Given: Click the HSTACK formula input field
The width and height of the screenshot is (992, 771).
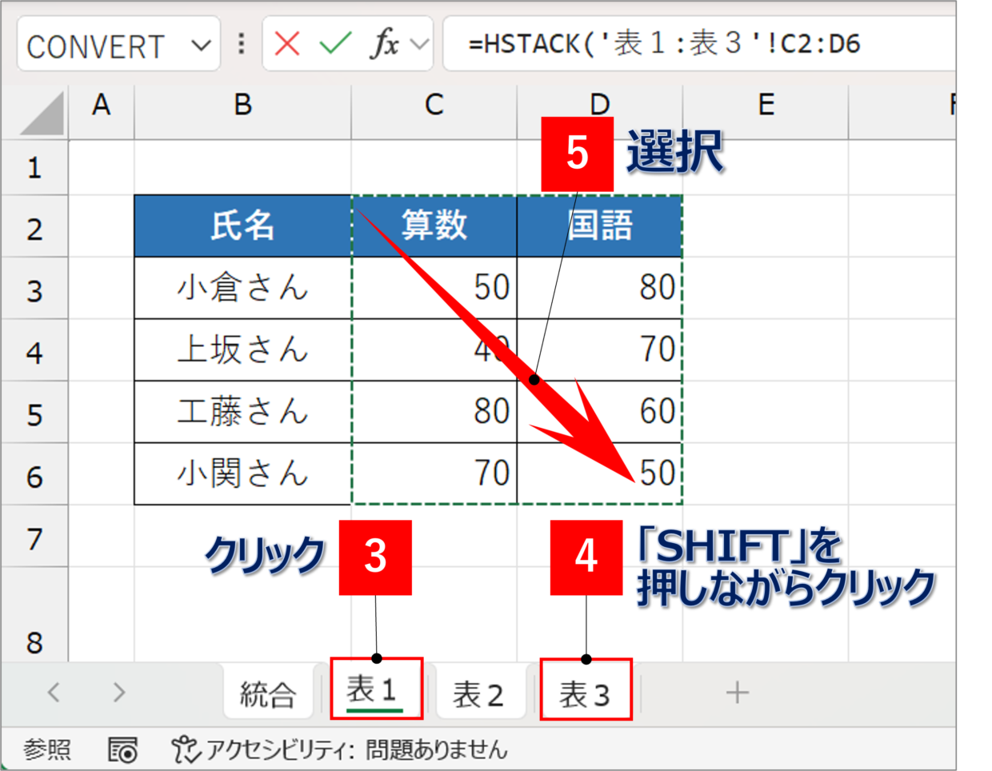Looking at the screenshot, I should [696, 44].
